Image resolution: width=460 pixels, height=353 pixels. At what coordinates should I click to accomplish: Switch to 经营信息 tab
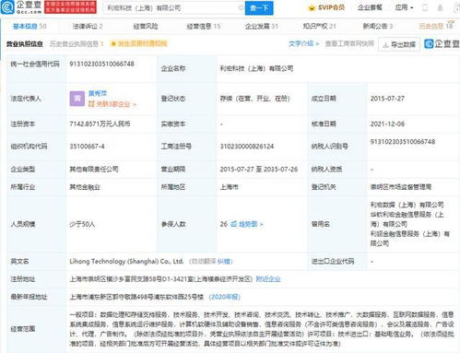204,27
